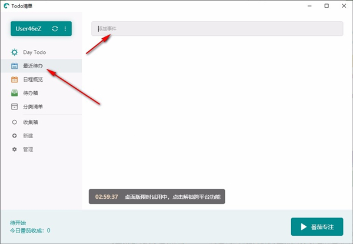Open Day Todo via its sun icon
353x244 pixels.
(x=15, y=52)
